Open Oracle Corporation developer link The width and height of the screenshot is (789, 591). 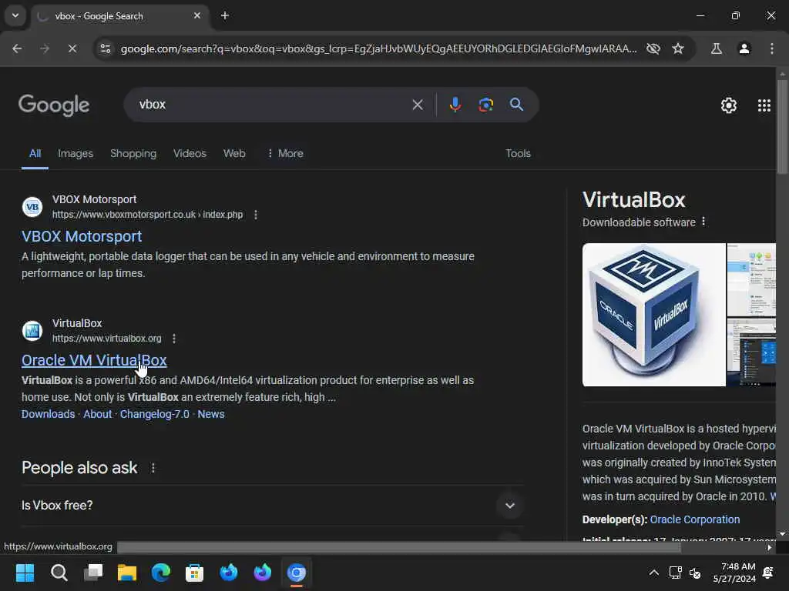(x=694, y=519)
